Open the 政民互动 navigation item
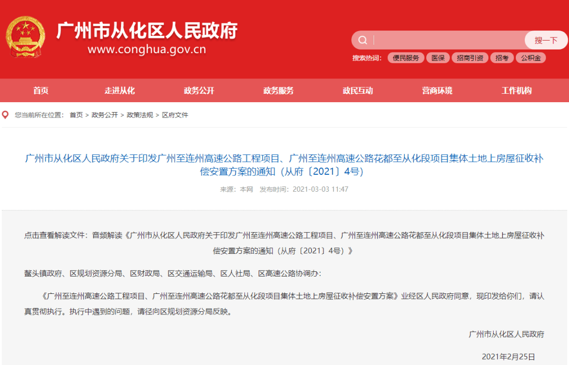The width and height of the screenshot is (569, 365). tap(358, 91)
